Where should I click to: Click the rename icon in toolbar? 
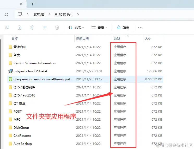point(32,28)
